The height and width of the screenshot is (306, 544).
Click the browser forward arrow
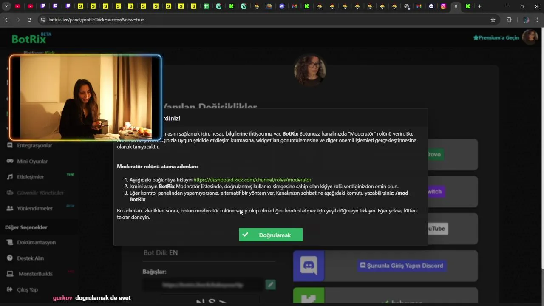(x=18, y=20)
